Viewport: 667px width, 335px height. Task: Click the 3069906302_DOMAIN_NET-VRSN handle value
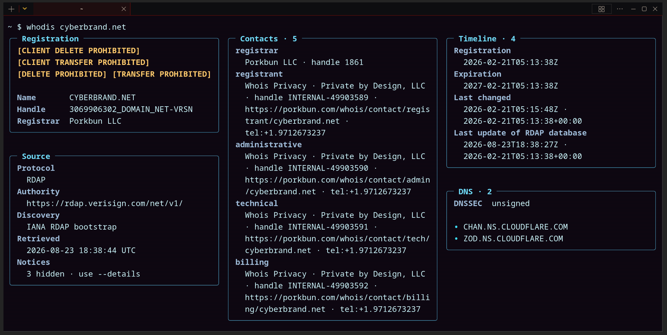pos(131,110)
